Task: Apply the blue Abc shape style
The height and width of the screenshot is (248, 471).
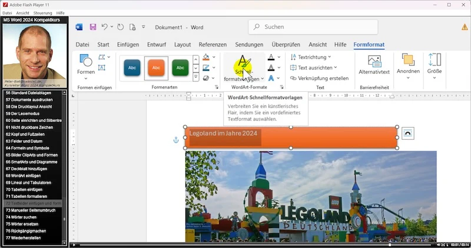Action: [x=132, y=68]
